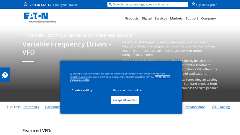The height and width of the screenshot is (135, 240).
Task: Click the user account icon
Action: pyautogui.click(x=193, y=4)
